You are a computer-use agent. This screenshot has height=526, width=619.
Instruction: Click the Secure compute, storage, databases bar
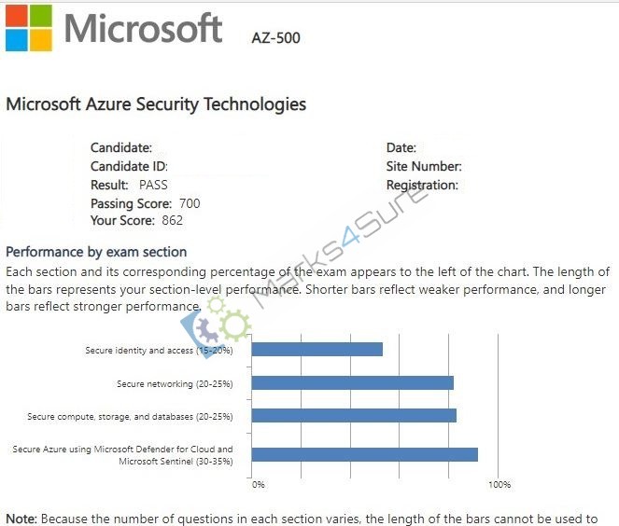pyautogui.click(x=354, y=416)
